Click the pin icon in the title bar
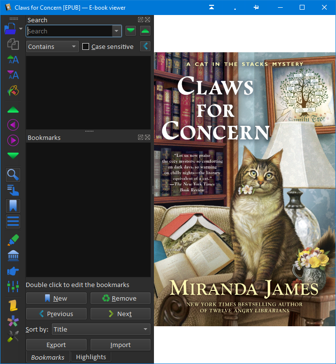 [256, 7]
